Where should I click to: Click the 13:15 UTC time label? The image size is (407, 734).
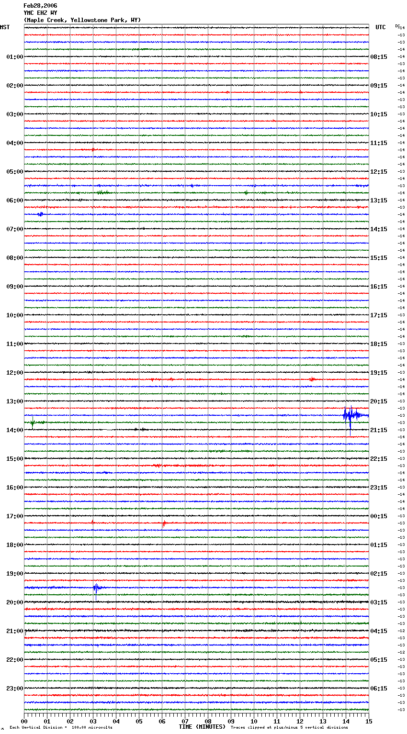[x=379, y=200]
